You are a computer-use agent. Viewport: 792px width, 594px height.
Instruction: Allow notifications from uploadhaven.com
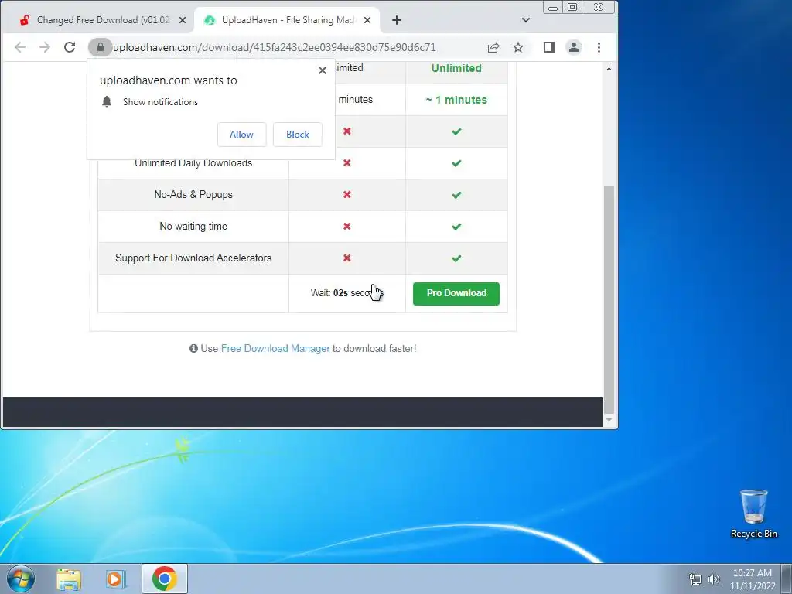[x=241, y=135]
